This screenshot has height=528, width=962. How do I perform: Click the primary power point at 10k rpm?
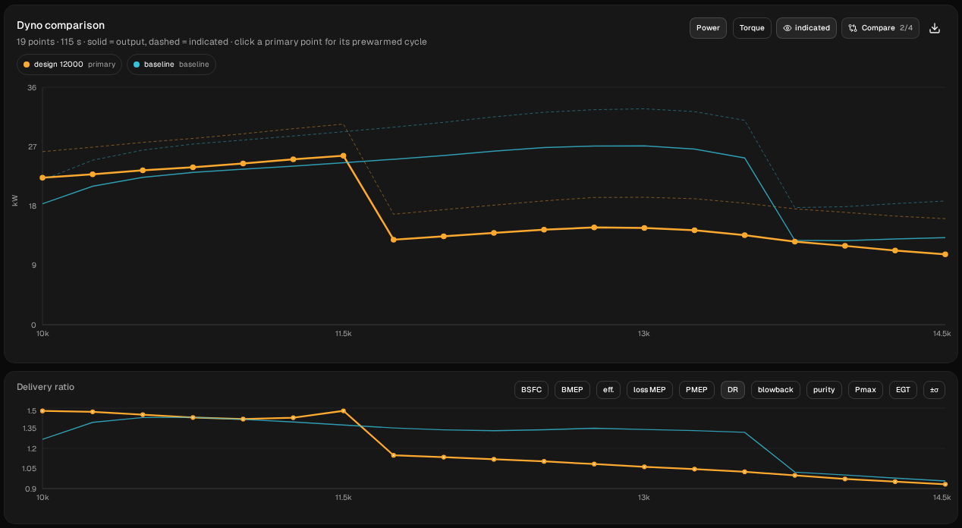[x=42, y=178]
